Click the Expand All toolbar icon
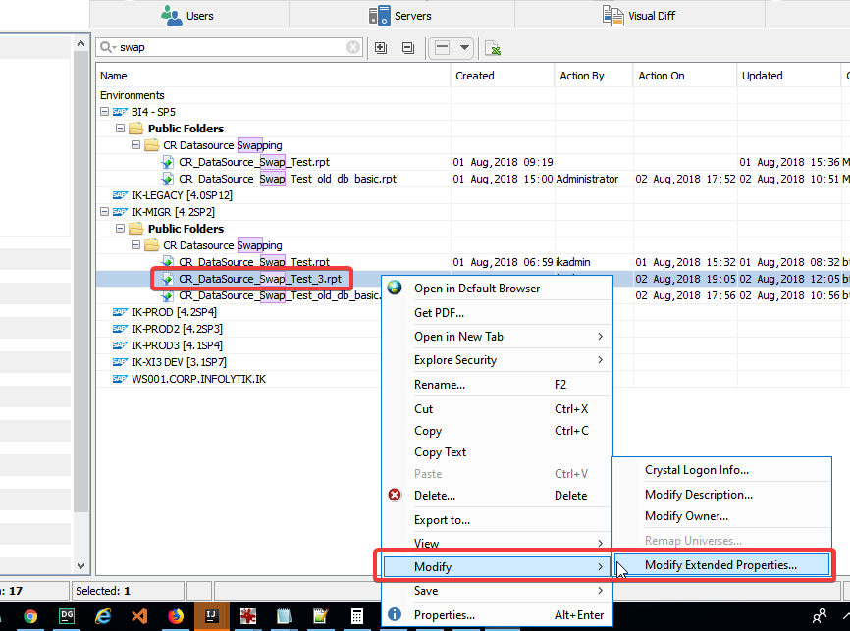This screenshot has height=631, width=850. pyautogui.click(x=381, y=48)
